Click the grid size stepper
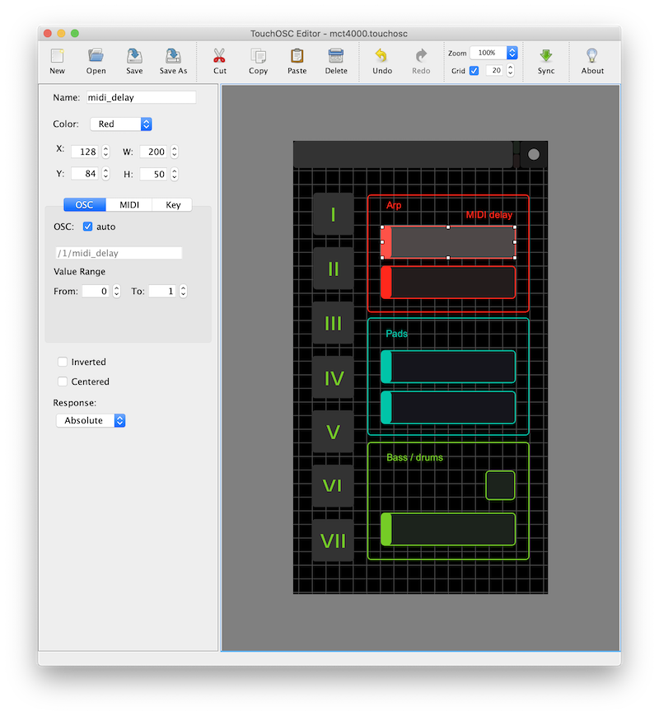659x716 pixels. 510,70
